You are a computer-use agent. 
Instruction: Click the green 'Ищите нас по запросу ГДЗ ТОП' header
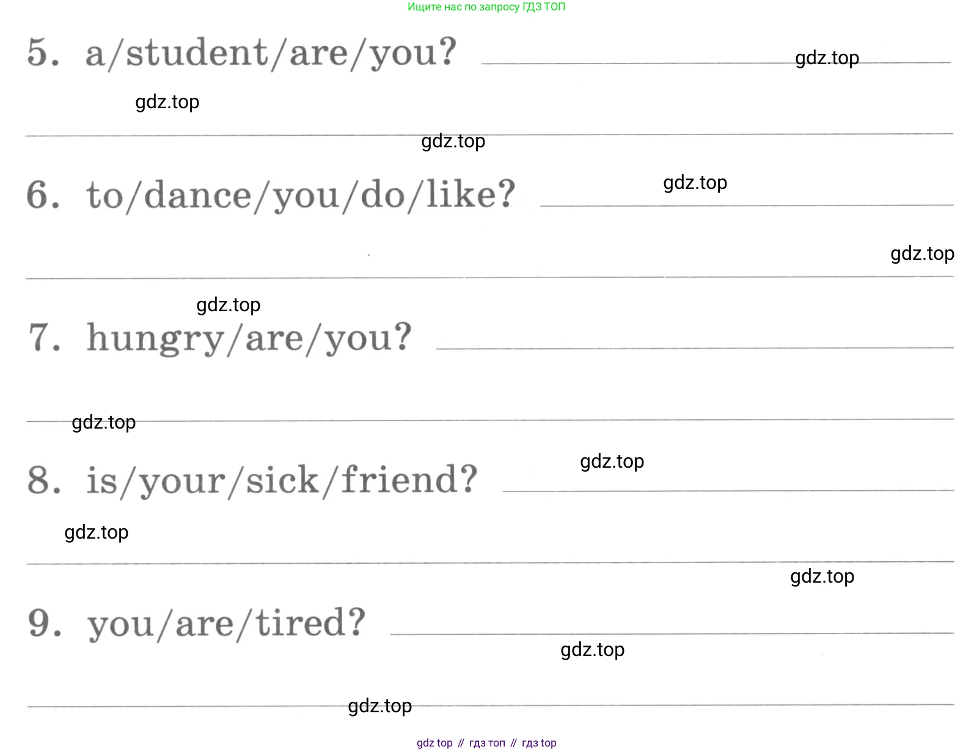pyautogui.click(x=486, y=7)
